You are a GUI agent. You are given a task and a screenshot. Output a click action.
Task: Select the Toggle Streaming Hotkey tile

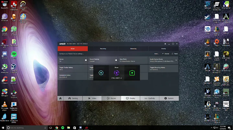(x=163, y=69)
